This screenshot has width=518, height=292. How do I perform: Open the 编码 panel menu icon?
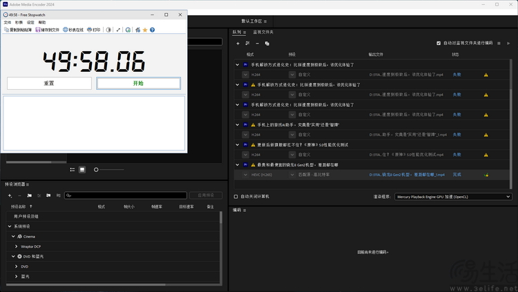tap(244, 210)
